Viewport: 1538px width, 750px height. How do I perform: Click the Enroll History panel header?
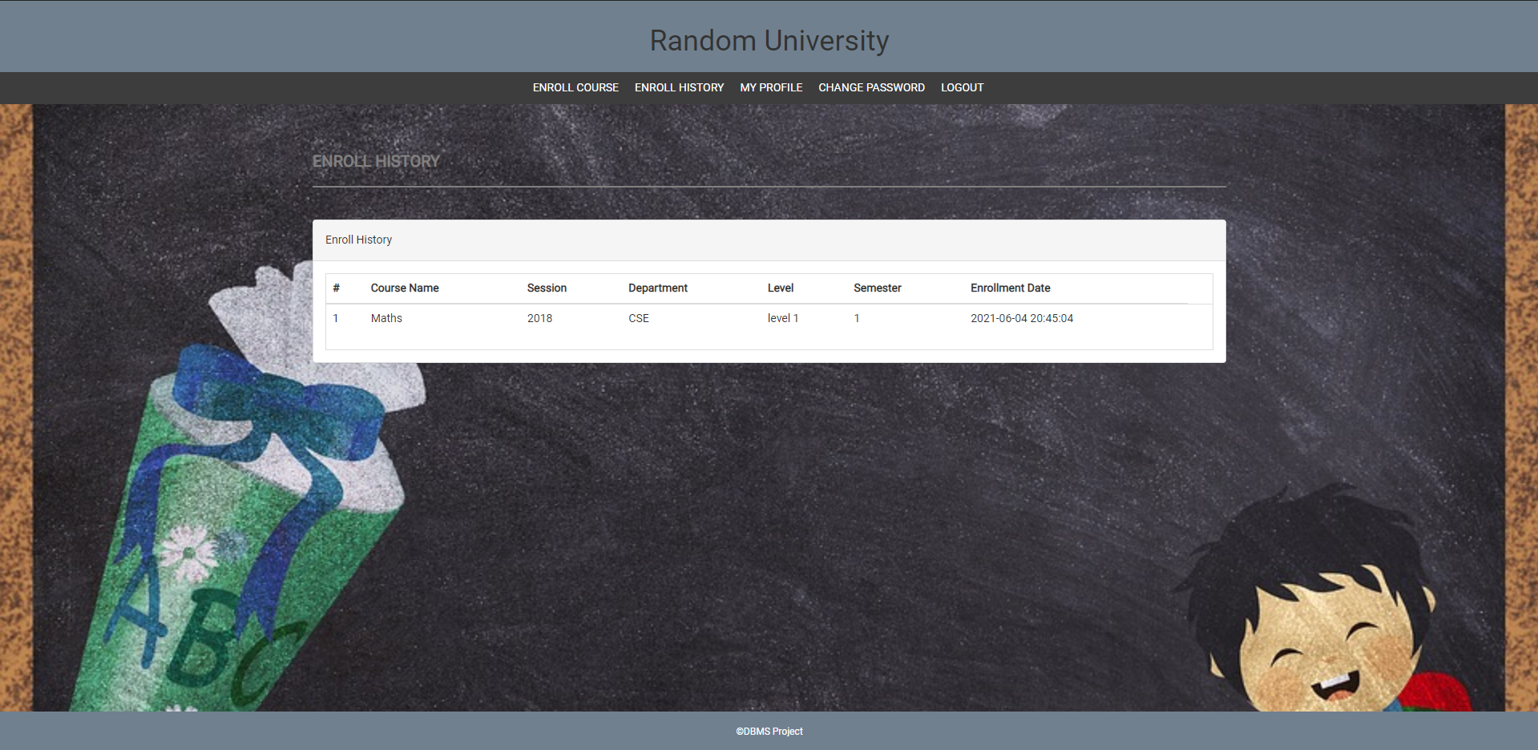coord(769,240)
